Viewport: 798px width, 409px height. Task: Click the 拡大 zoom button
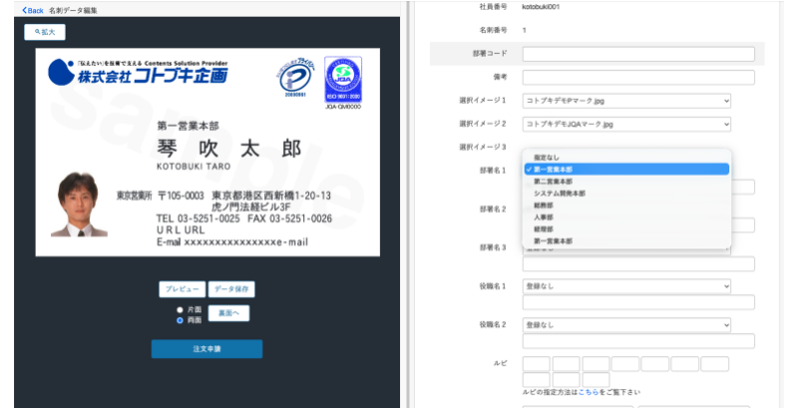tap(45, 32)
